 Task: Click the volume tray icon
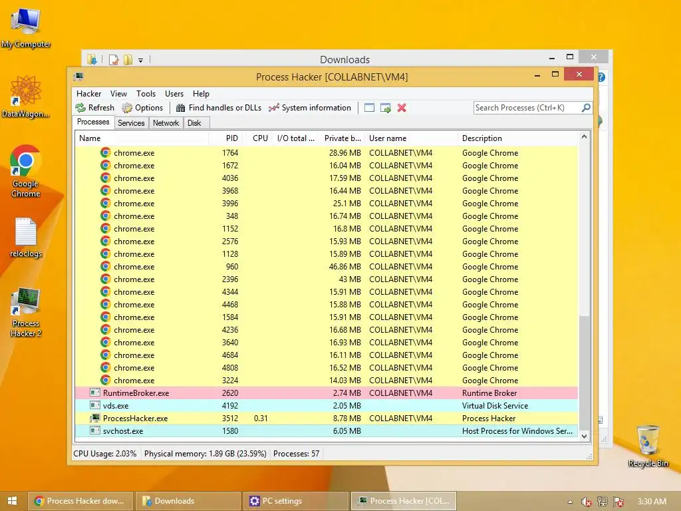coord(586,502)
